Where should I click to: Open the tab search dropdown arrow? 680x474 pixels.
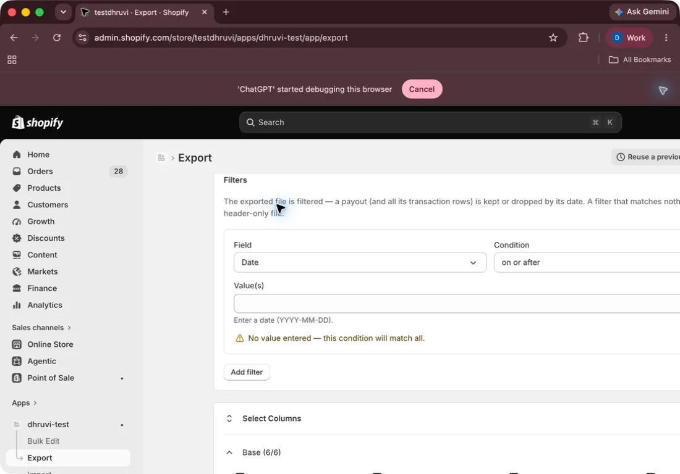point(63,12)
